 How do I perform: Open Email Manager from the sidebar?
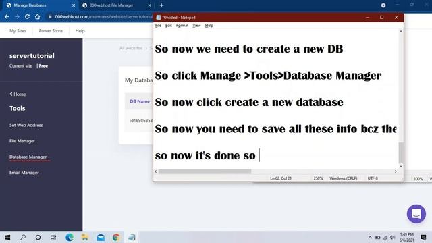(x=24, y=173)
